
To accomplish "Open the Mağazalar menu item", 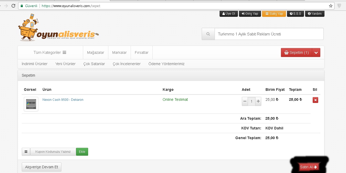I will point(95,53).
